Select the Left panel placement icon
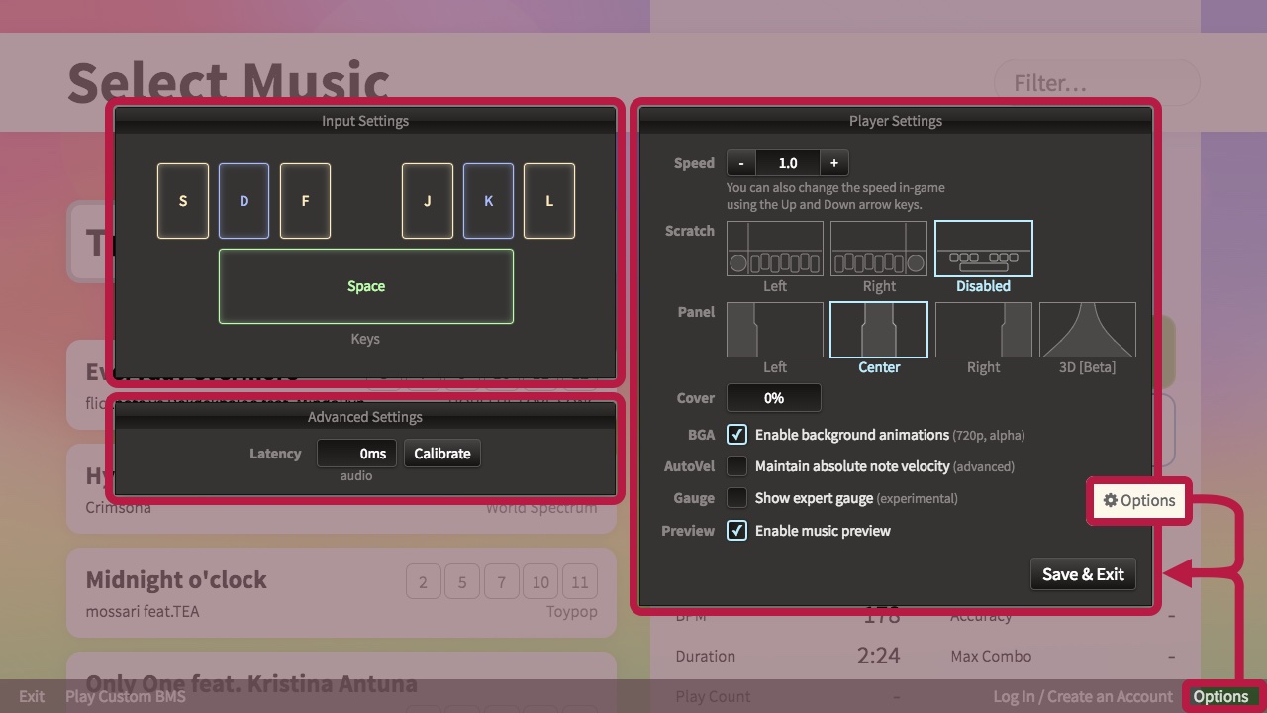This screenshot has height=713, width=1267. point(775,330)
